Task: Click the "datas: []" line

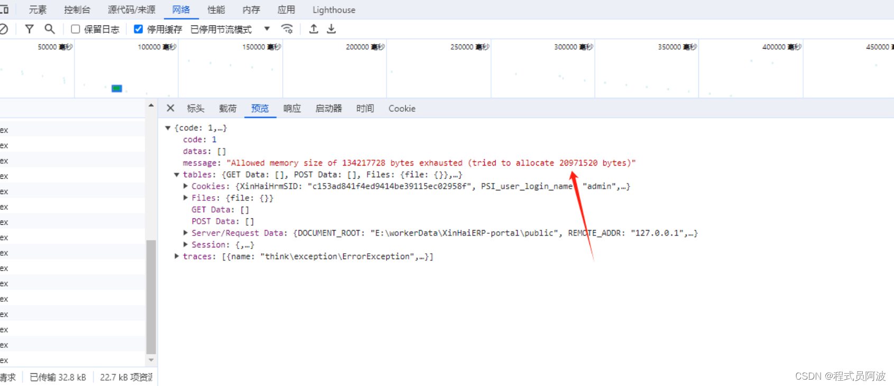Action: coord(205,151)
